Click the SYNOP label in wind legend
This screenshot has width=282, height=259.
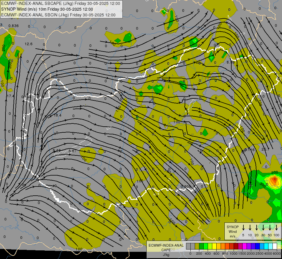point(232,227)
